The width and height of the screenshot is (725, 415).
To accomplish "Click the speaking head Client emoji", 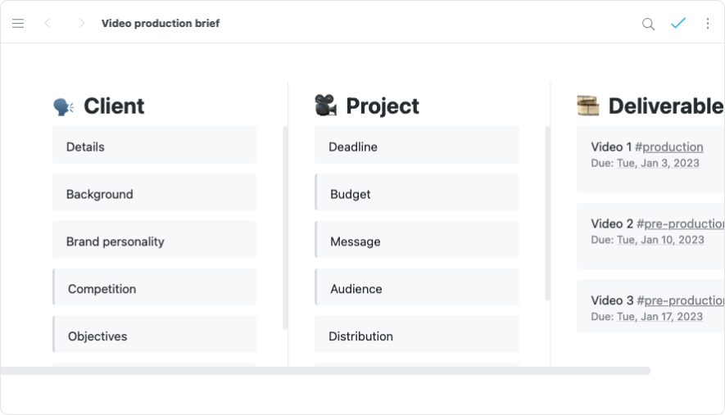I will (x=63, y=106).
